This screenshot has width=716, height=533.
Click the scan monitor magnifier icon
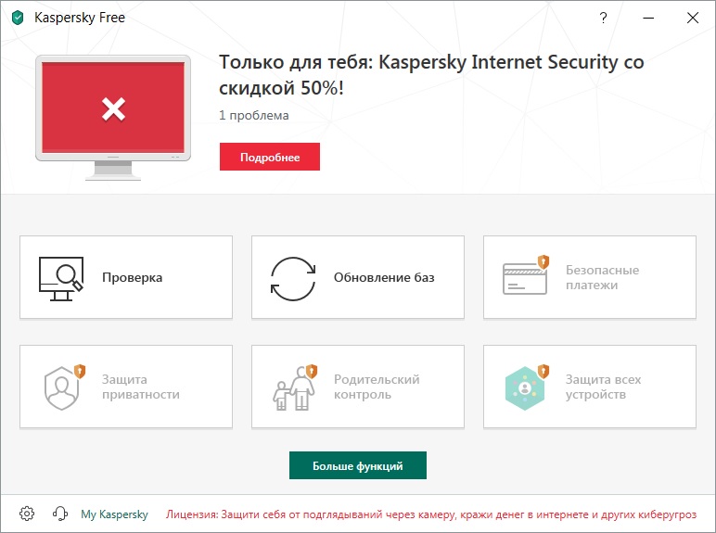pos(61,278)
